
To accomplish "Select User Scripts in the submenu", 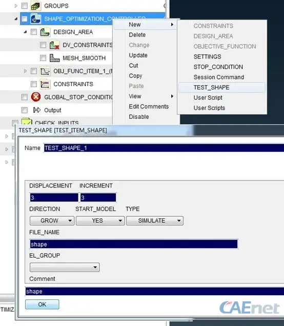I will click(x=209, y=108).
